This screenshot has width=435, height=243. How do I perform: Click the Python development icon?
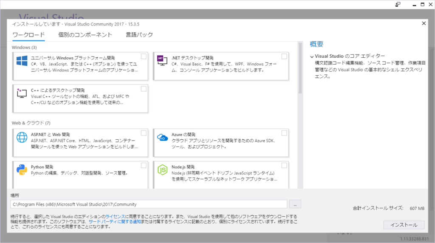22,170
